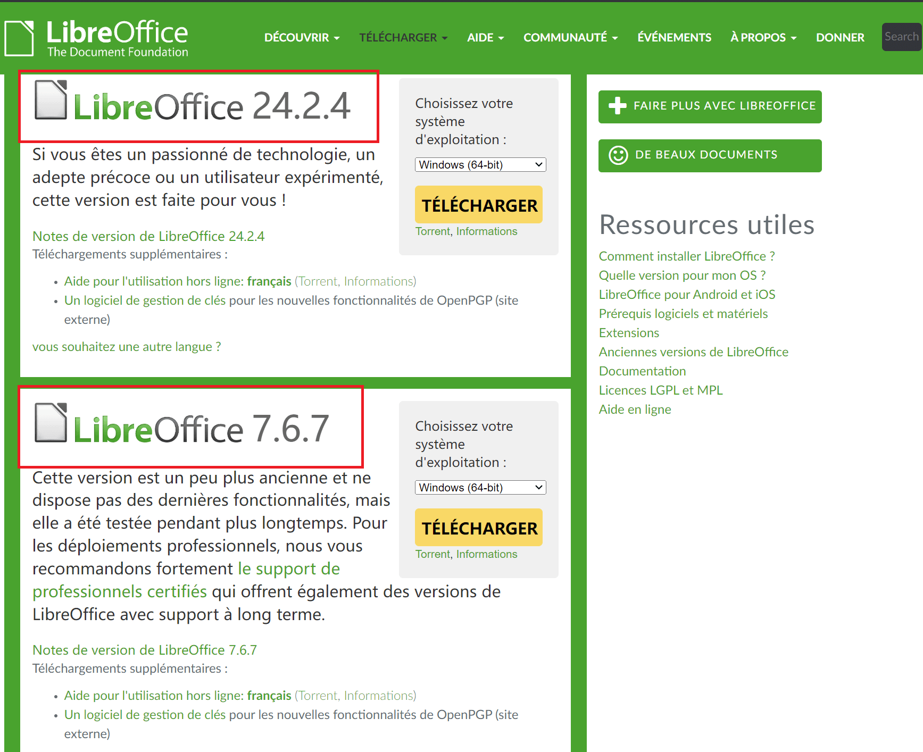Expand the À PROPOS dropdown
The image size is (923, 752).
click(x=762, y=37)
